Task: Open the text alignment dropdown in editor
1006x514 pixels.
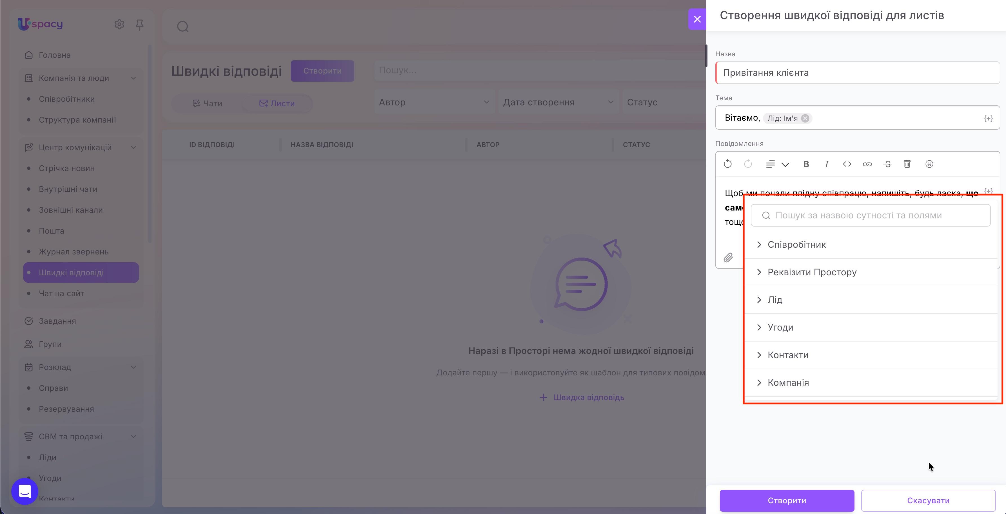Action: [x=777, y=164]
